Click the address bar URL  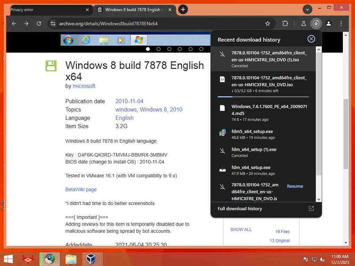pos(108,24)
